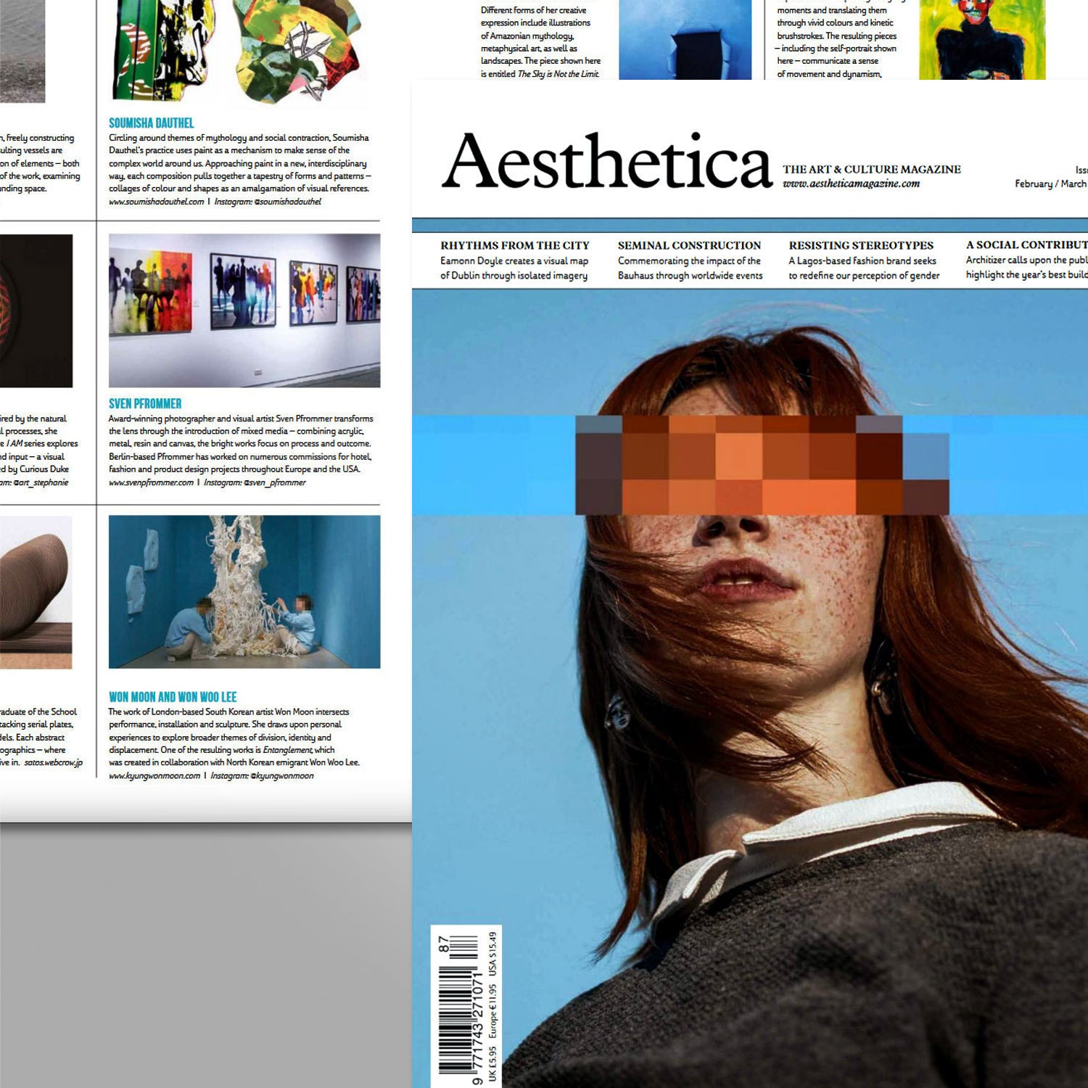Image resolution: width=1088 pixels, height=1088 pixels.
Task: Open the satos.webcrow.jp link
Action: [54, 763]
